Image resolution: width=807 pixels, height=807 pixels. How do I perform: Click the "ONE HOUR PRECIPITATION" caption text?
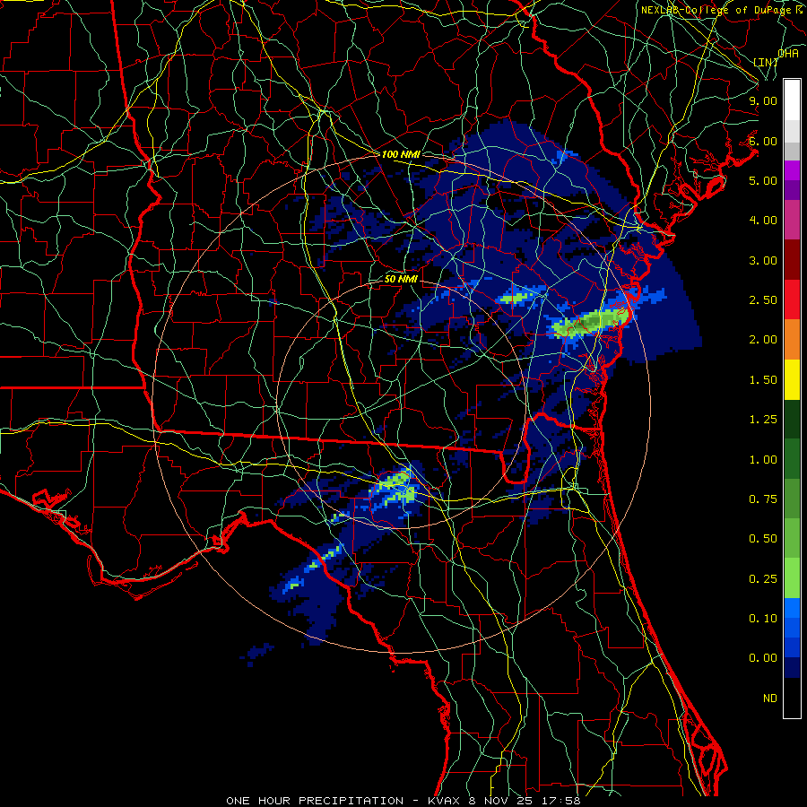tap(315, 801)
